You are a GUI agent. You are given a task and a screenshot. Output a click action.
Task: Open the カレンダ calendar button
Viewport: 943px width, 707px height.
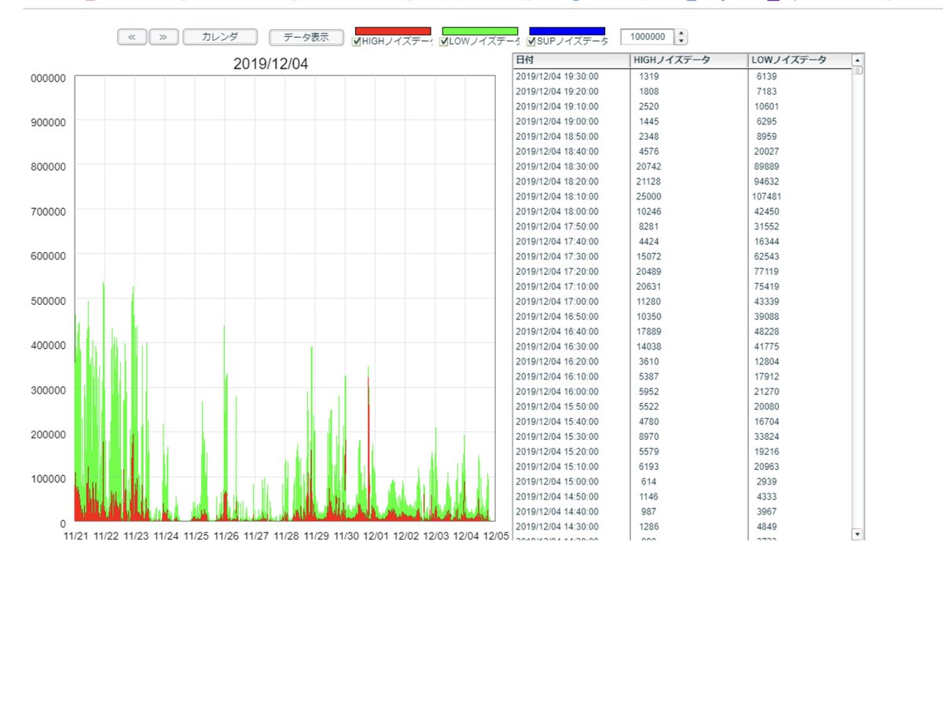click(220, 37)
